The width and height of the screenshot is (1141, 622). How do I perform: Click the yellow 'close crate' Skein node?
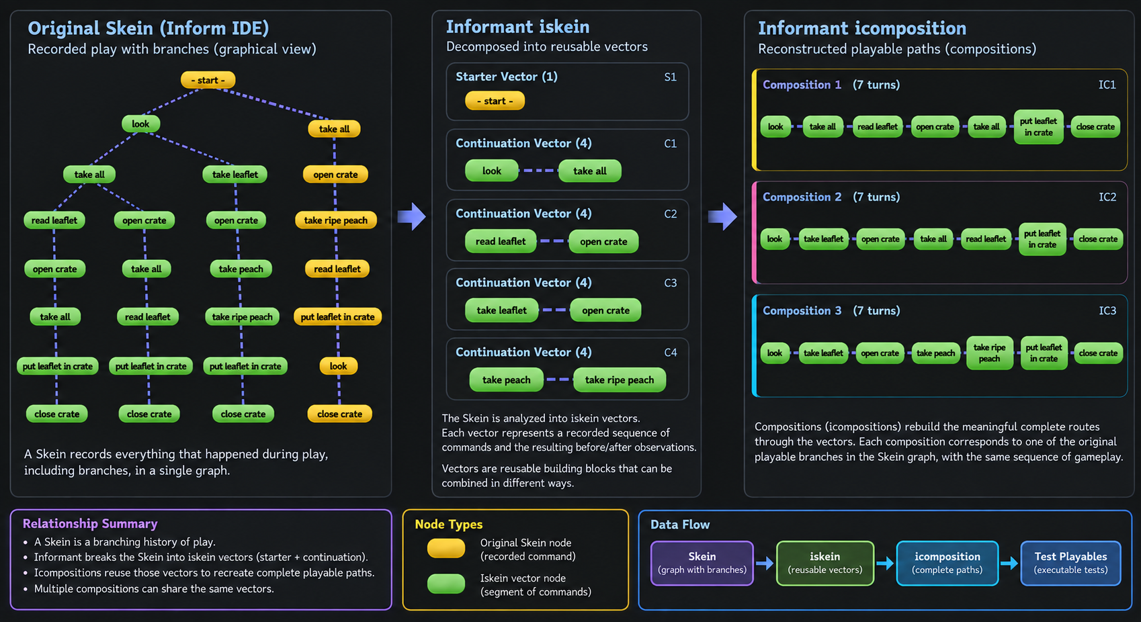tap(339, 414)
